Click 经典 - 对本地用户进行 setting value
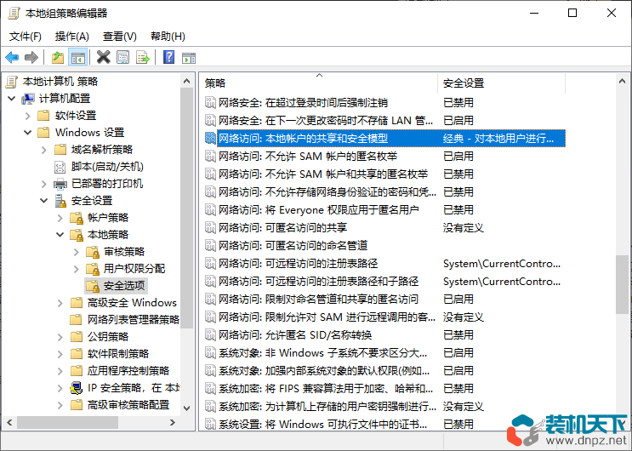The width and height of the screenshot is (632, 451). tap(498, 139)
